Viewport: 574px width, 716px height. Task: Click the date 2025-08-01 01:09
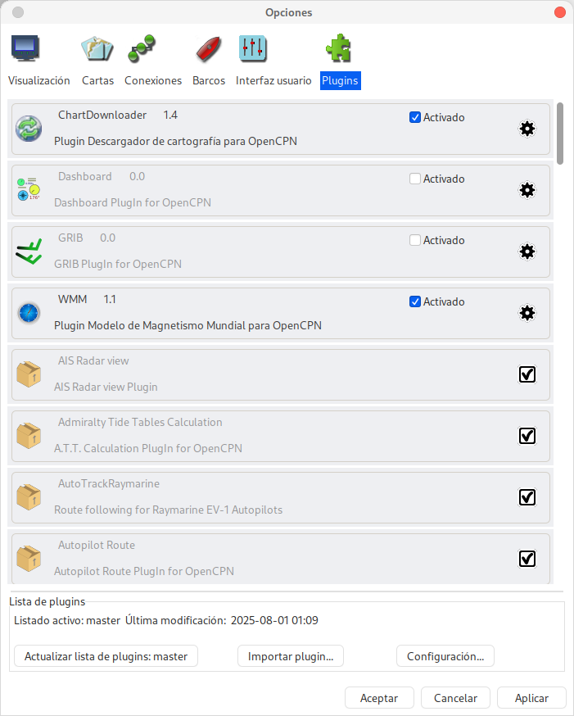pos(274,620)
